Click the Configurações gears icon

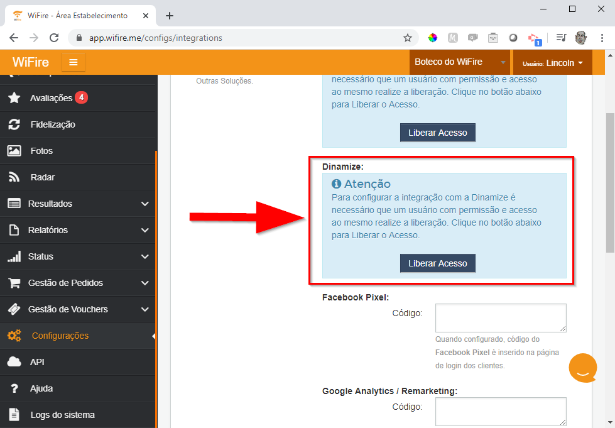click(x=14, y=336)
